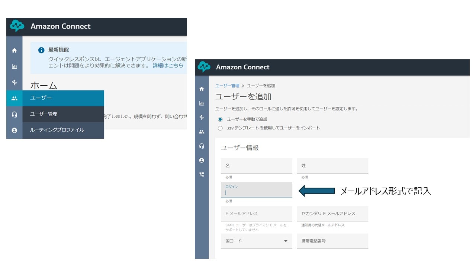Click the Home icon on the add-user screen
The height and width of the screenshot is (267, 476).
coord(202,89)
